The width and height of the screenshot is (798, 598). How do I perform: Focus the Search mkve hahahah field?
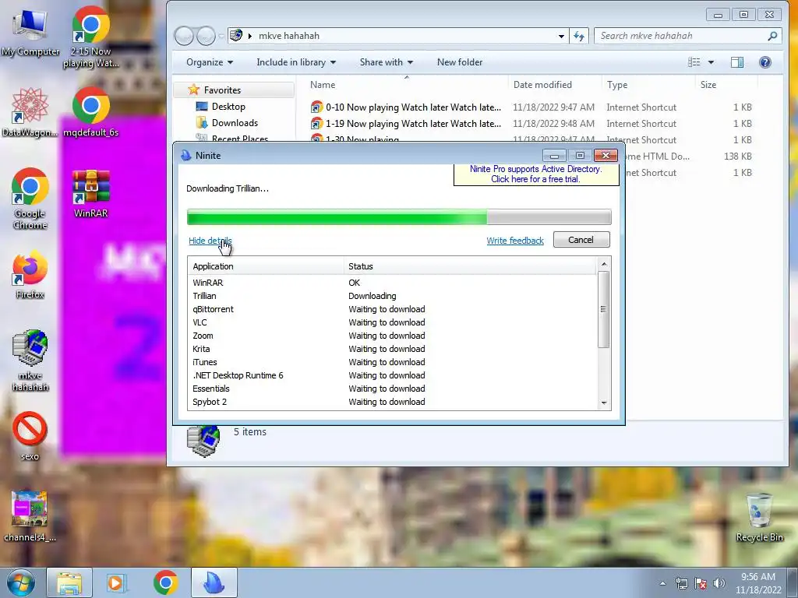(687, 36)
